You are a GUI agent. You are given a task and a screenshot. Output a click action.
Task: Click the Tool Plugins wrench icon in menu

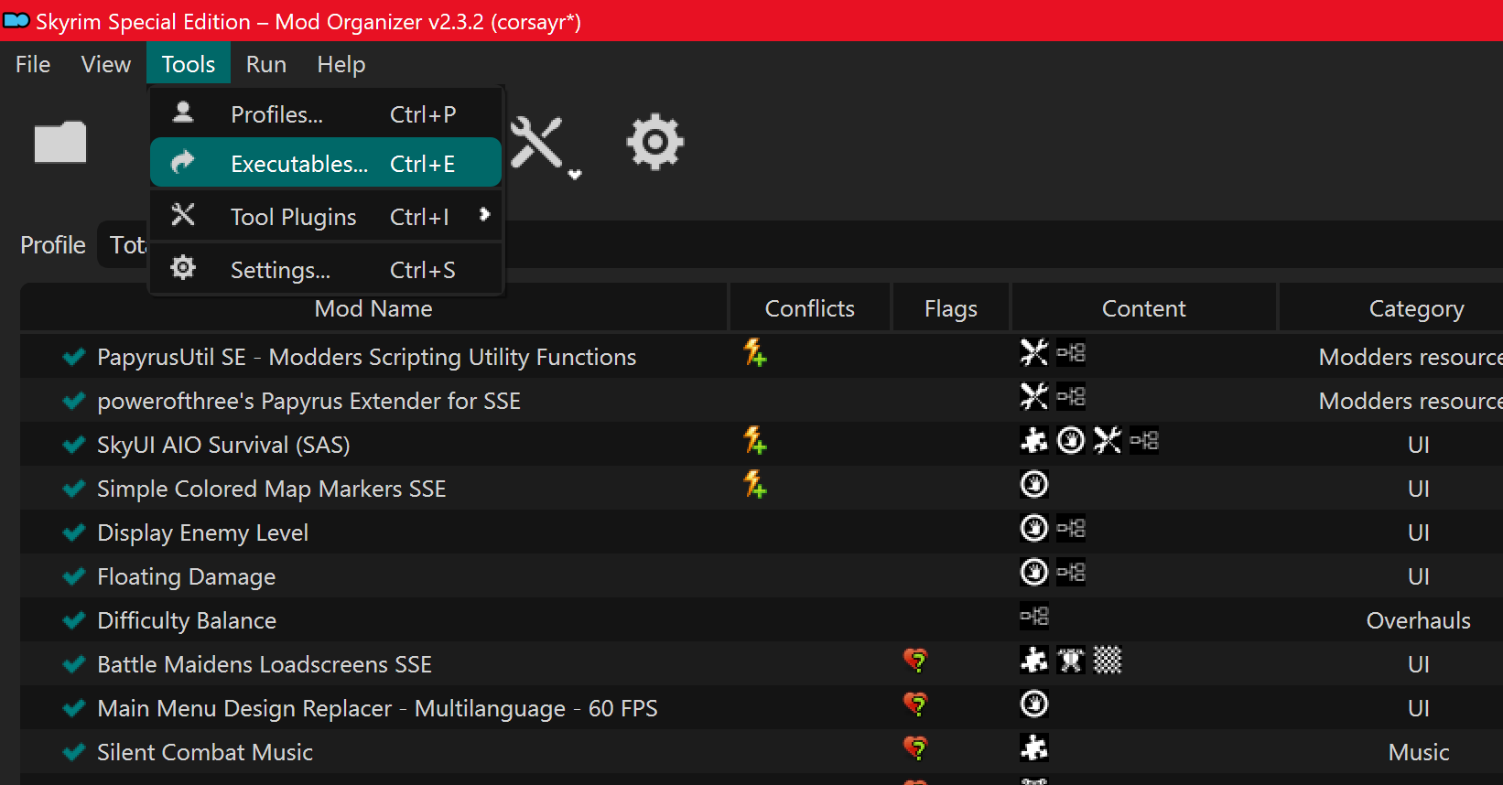click(x=183, y=215)
